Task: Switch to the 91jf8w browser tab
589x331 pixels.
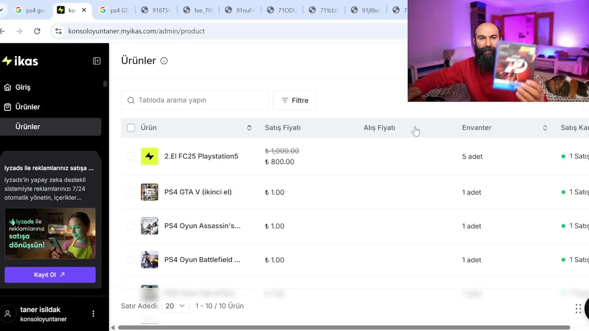Action: (x=366, y=10)
